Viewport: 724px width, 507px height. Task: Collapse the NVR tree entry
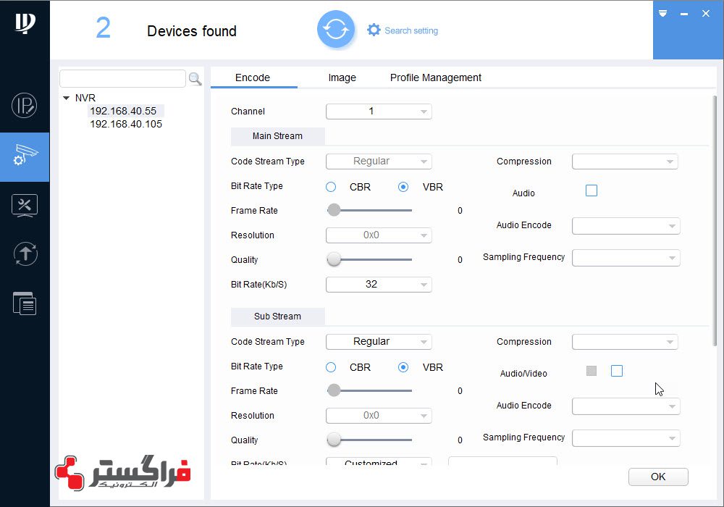pos(67,98)
